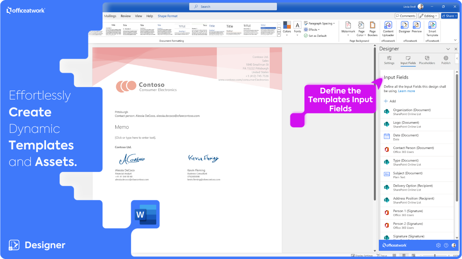Switch to the Placeholders tab
This screenshot has height=259, width=462.
tap(427, 60)
